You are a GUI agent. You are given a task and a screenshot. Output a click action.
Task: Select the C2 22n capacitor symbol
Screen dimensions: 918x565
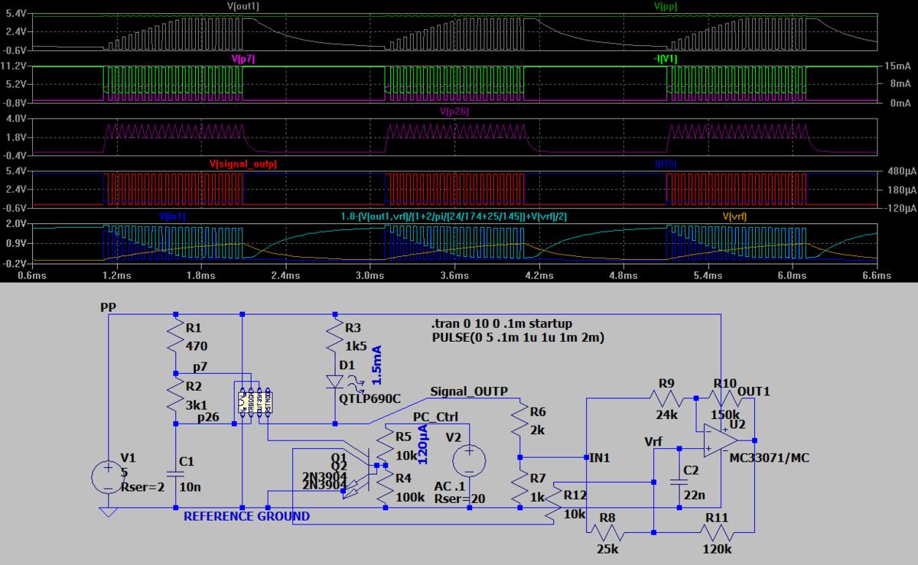(x=679, y=482)
